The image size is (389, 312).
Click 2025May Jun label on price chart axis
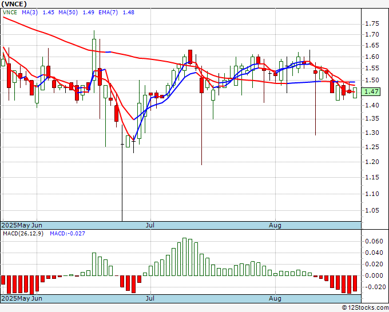coord(22,225)
